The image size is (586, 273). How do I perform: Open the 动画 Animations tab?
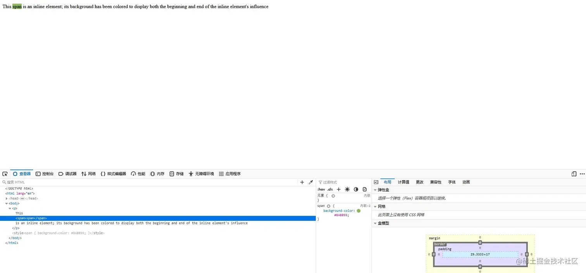pos(466,182)
